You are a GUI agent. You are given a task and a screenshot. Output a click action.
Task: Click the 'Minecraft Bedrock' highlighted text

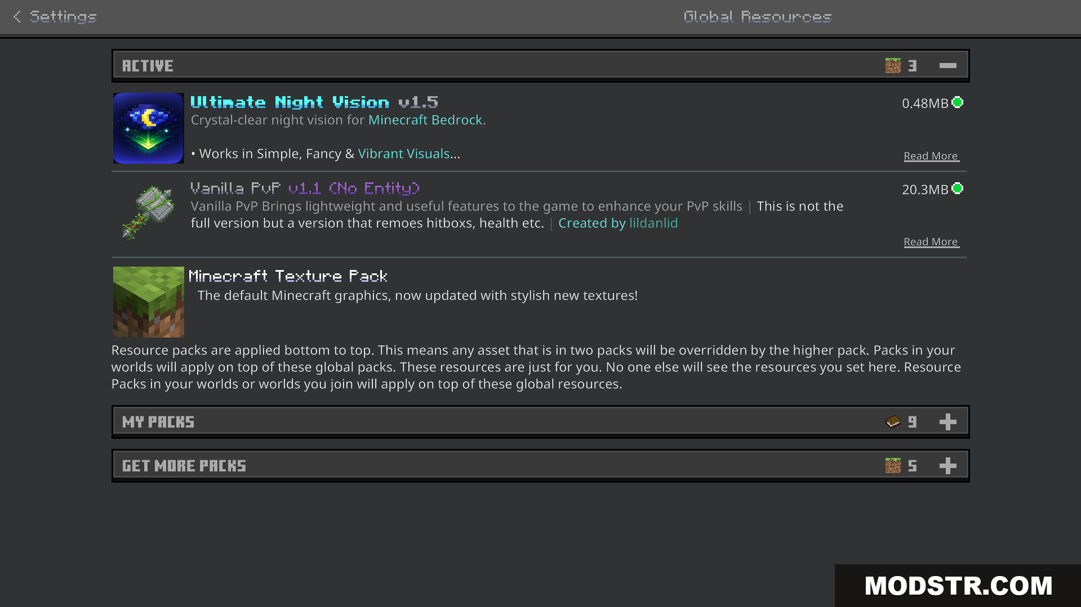(425, 120)
